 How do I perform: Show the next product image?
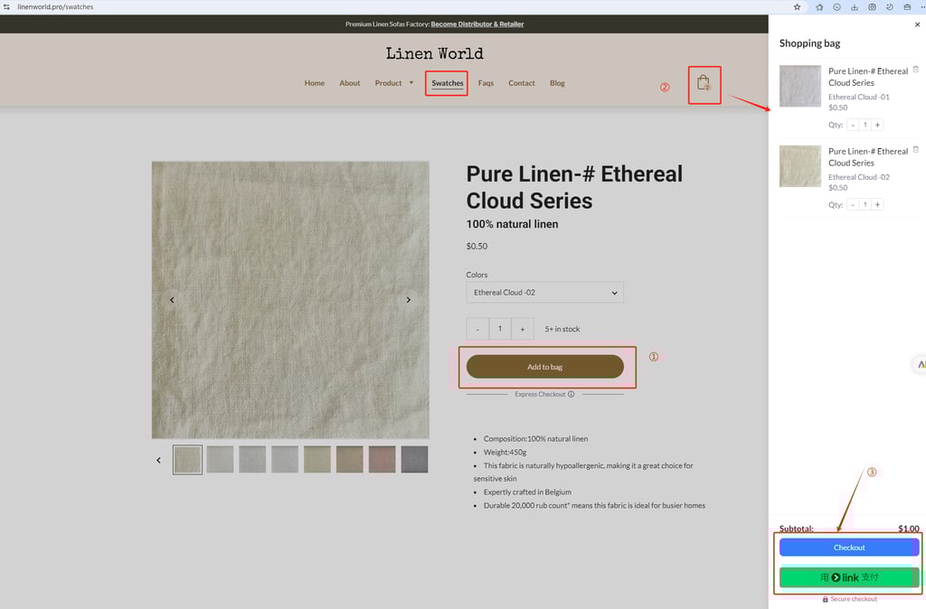point(408,300)
